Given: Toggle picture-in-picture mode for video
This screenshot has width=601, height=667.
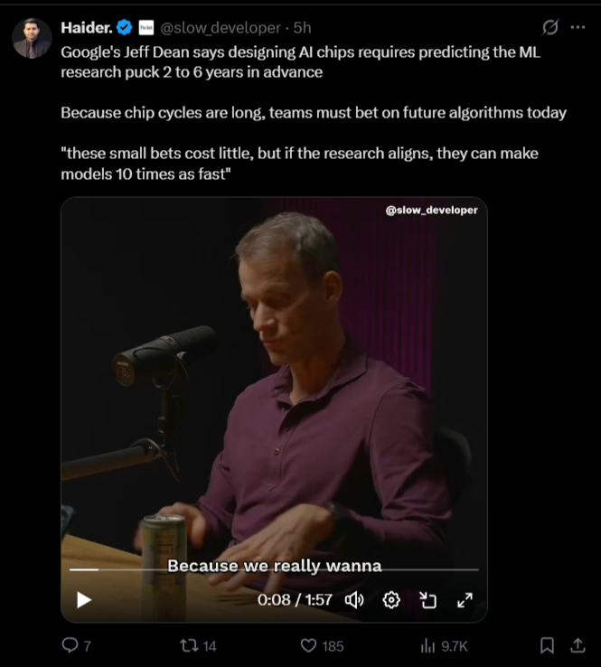Looking at the screenshot, I should pos(427,600).
